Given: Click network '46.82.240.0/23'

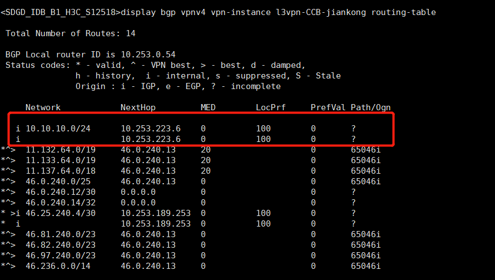Looking at the screenshot, I should pos(61,245).
